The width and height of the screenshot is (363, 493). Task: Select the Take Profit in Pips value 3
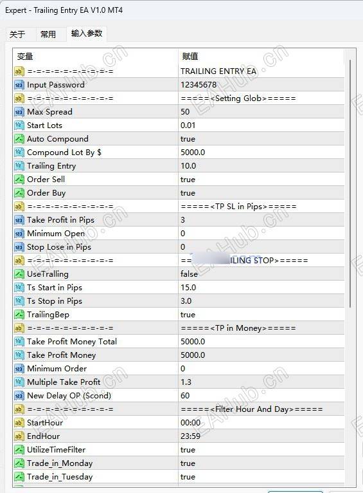183,220
